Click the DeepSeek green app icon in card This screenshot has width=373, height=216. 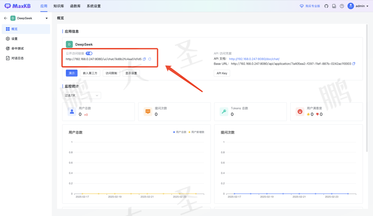point(69,44)
